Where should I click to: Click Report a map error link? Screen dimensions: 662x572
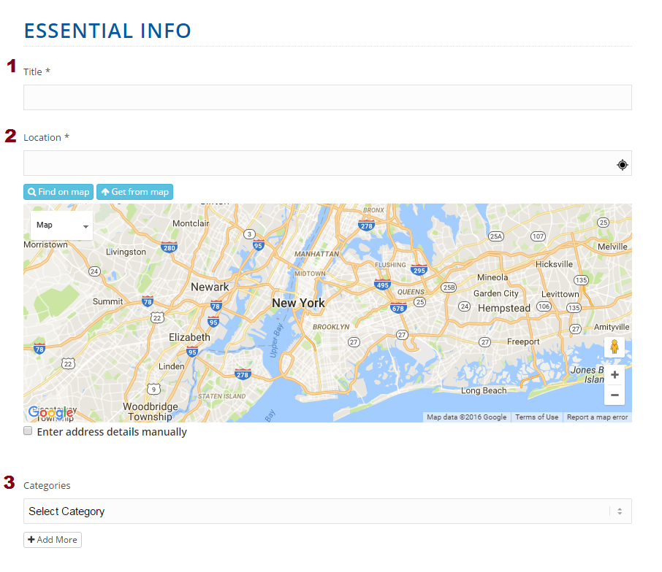click(x=597, y=417)
